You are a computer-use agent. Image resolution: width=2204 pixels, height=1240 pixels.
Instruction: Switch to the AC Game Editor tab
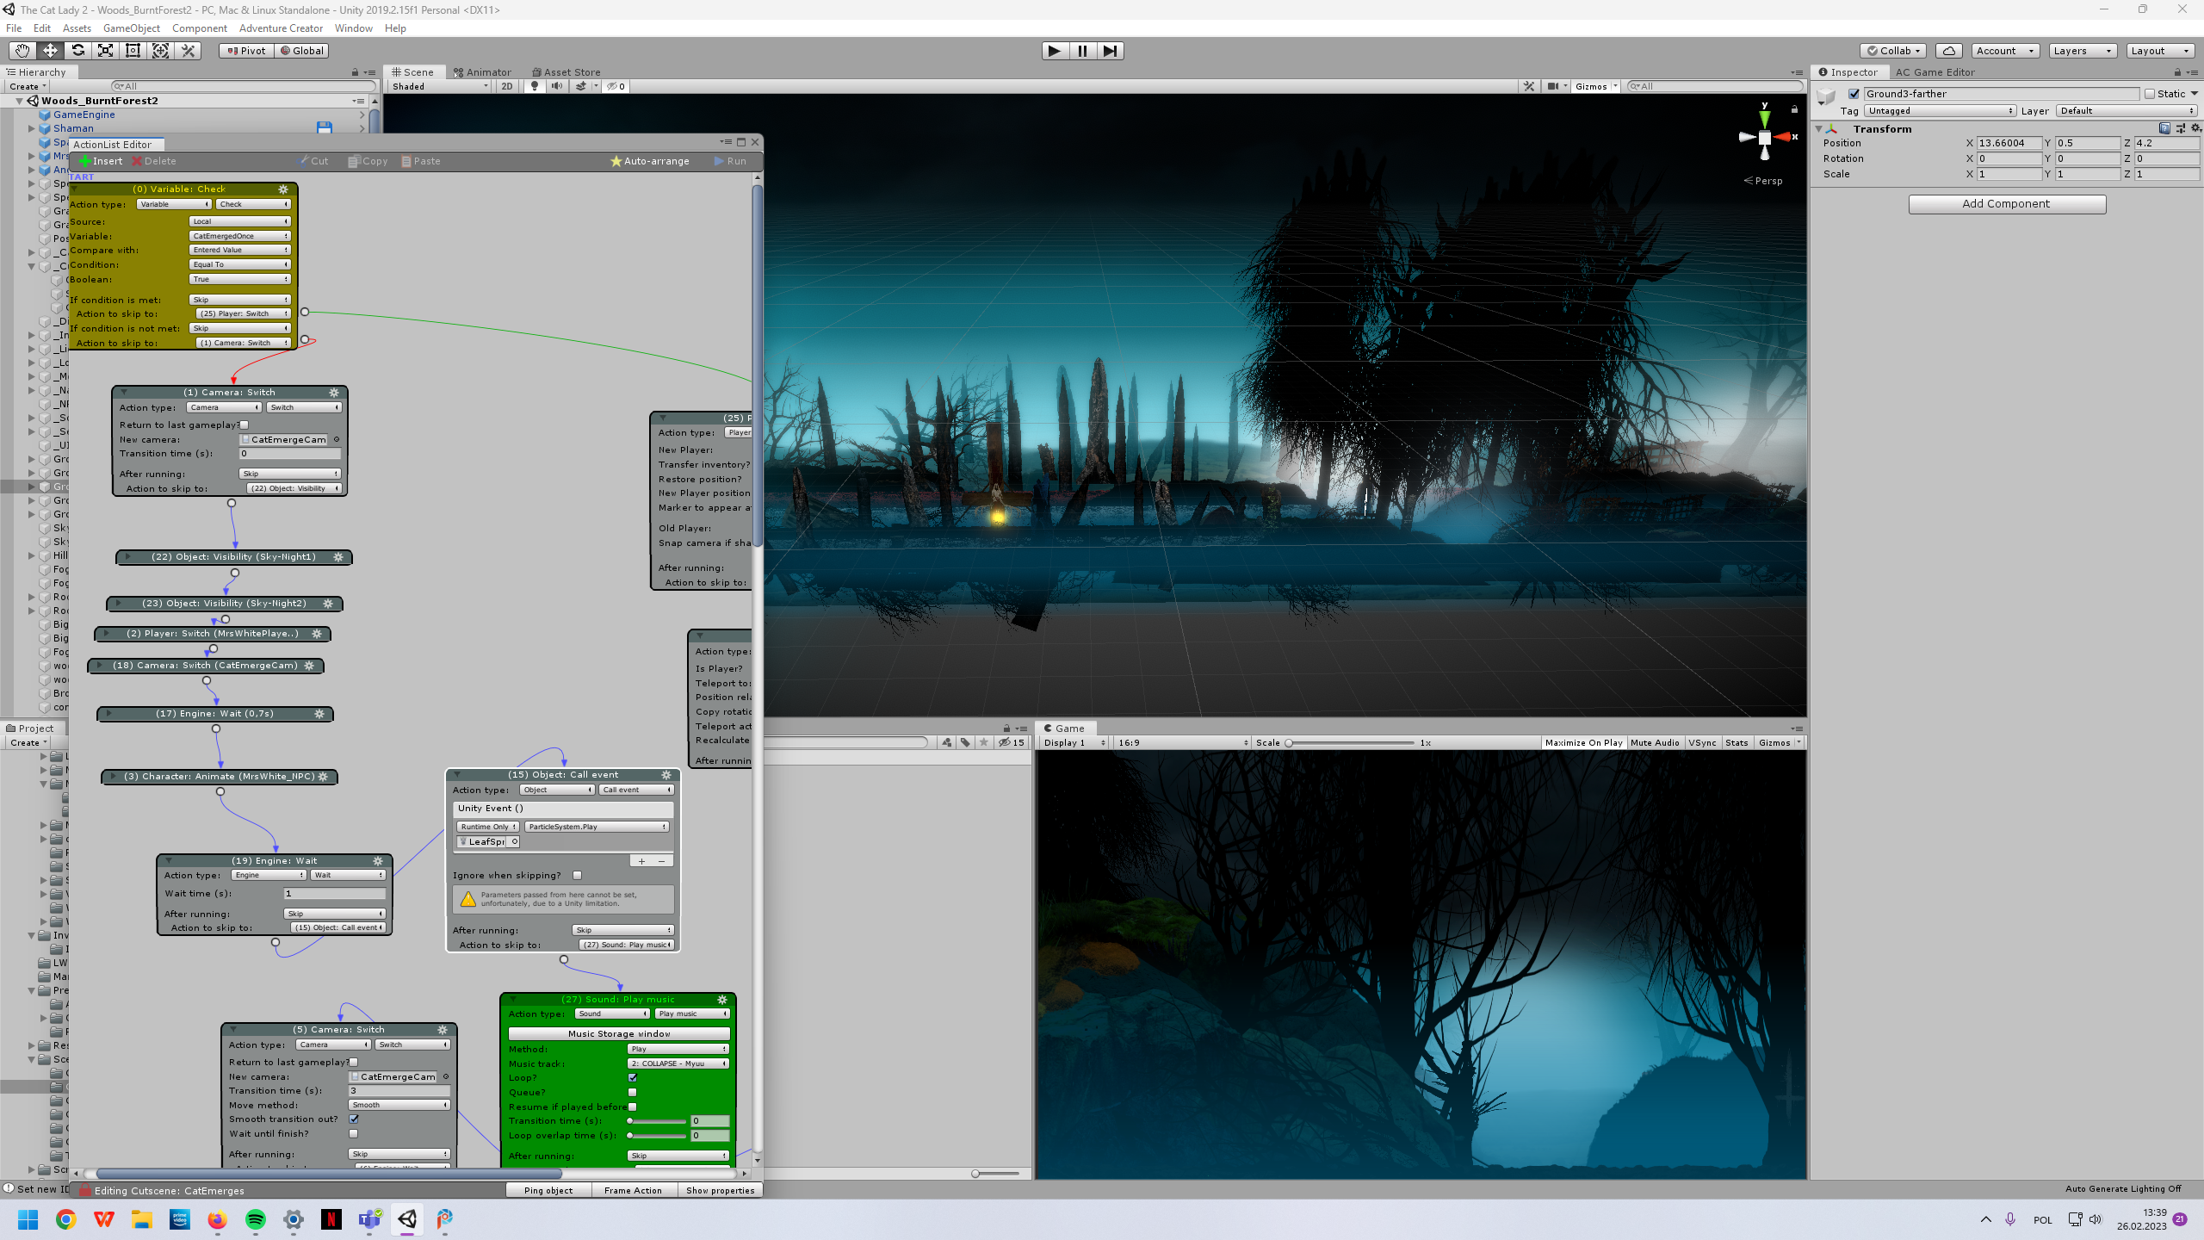coord(1935,72)
